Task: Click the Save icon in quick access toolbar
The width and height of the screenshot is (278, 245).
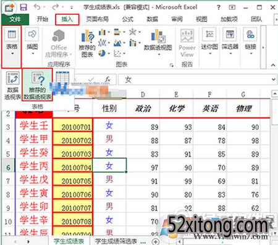Action: pos(23,7)
